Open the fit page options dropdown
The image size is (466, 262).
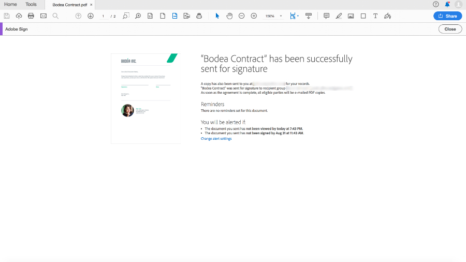[x=294, y=16]
